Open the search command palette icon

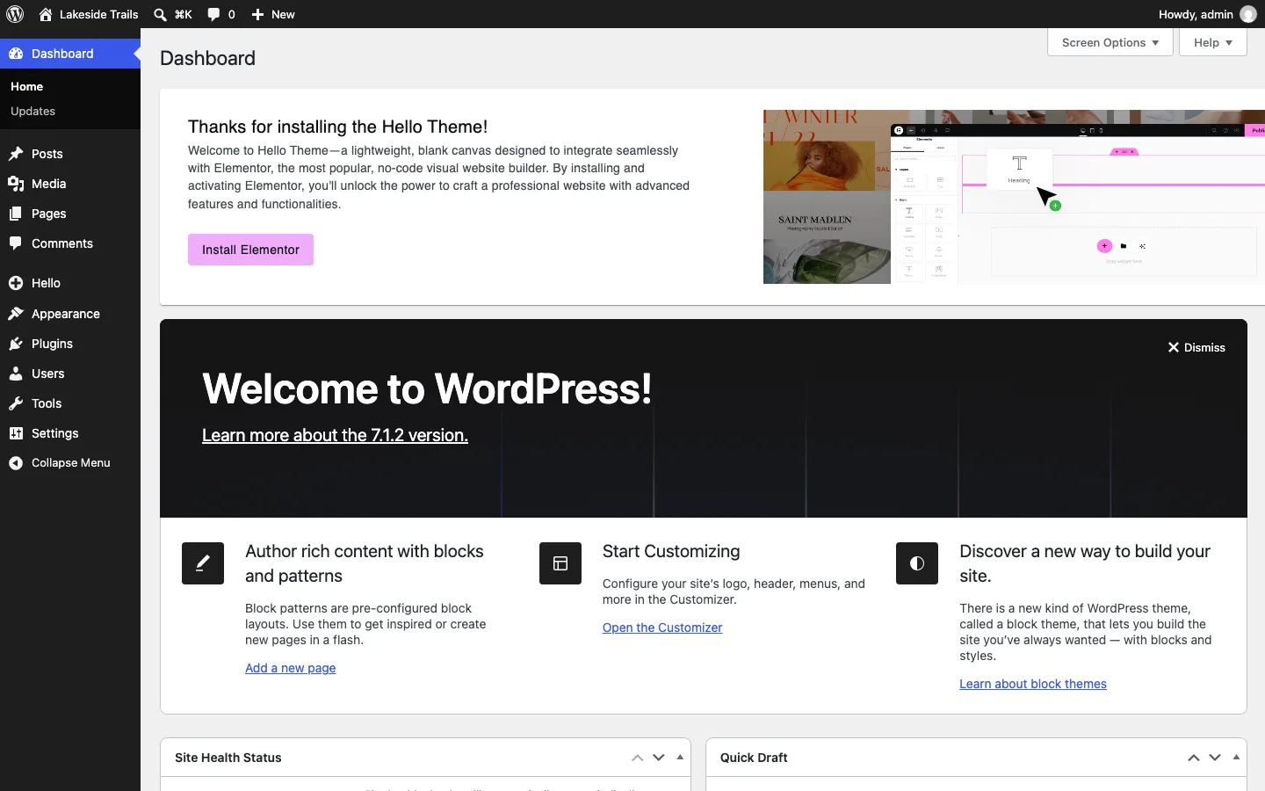(x=160, y=14)
